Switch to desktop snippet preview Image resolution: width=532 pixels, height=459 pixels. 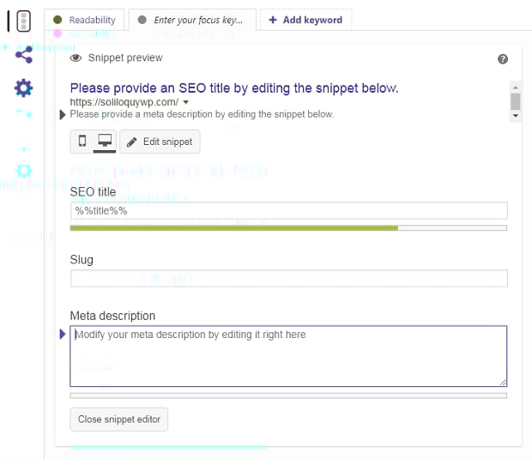(x=105, y=142)
